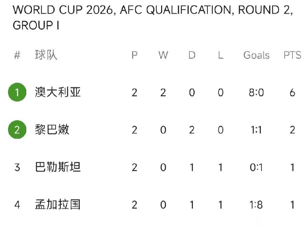Click the # rank column header

[17, 55]
